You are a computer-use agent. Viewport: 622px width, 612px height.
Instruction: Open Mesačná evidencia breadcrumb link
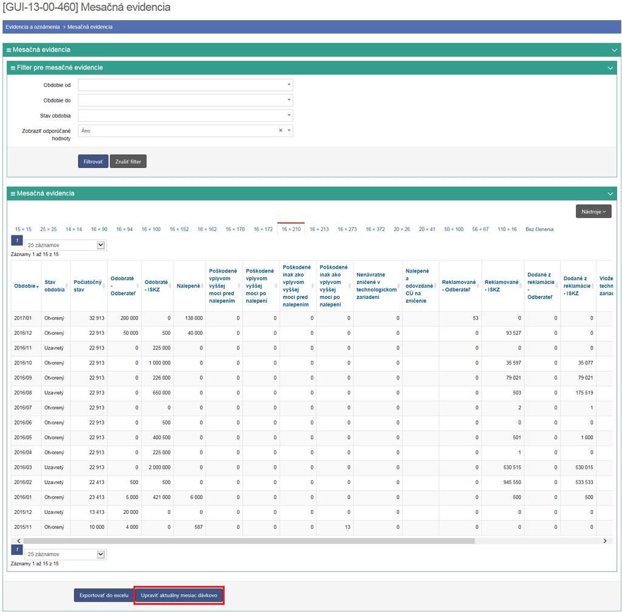(90, 27)
